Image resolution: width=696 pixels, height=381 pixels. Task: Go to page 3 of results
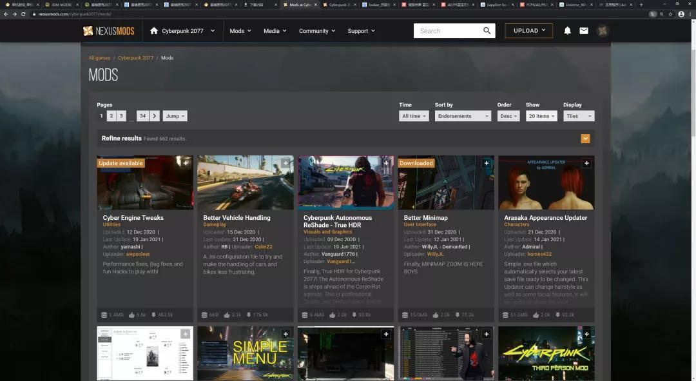click(121, 116)
